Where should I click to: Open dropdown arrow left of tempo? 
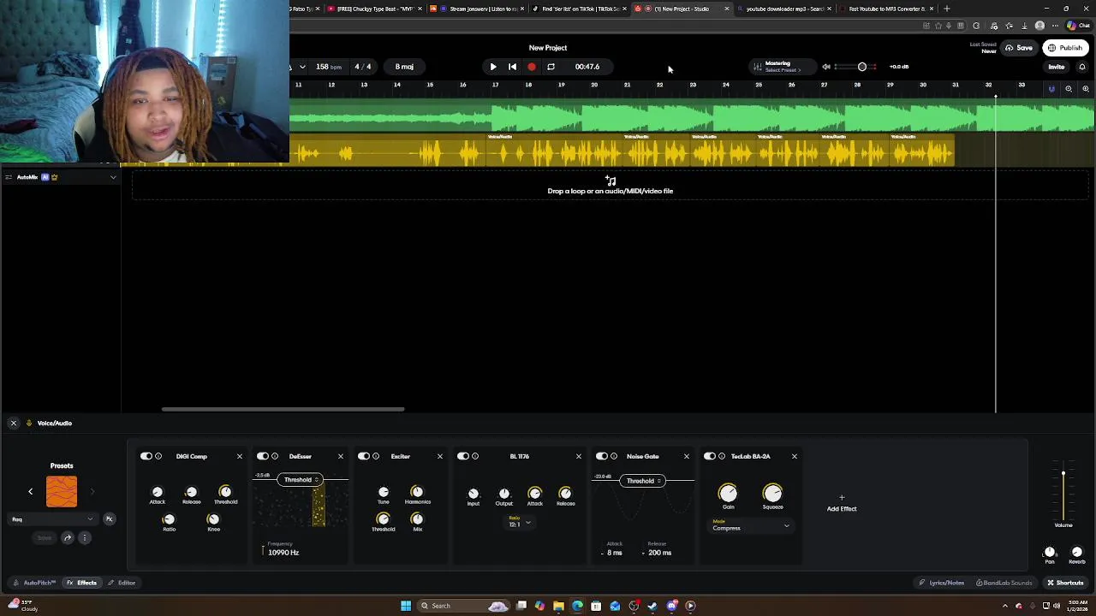[x=302, y=67]
